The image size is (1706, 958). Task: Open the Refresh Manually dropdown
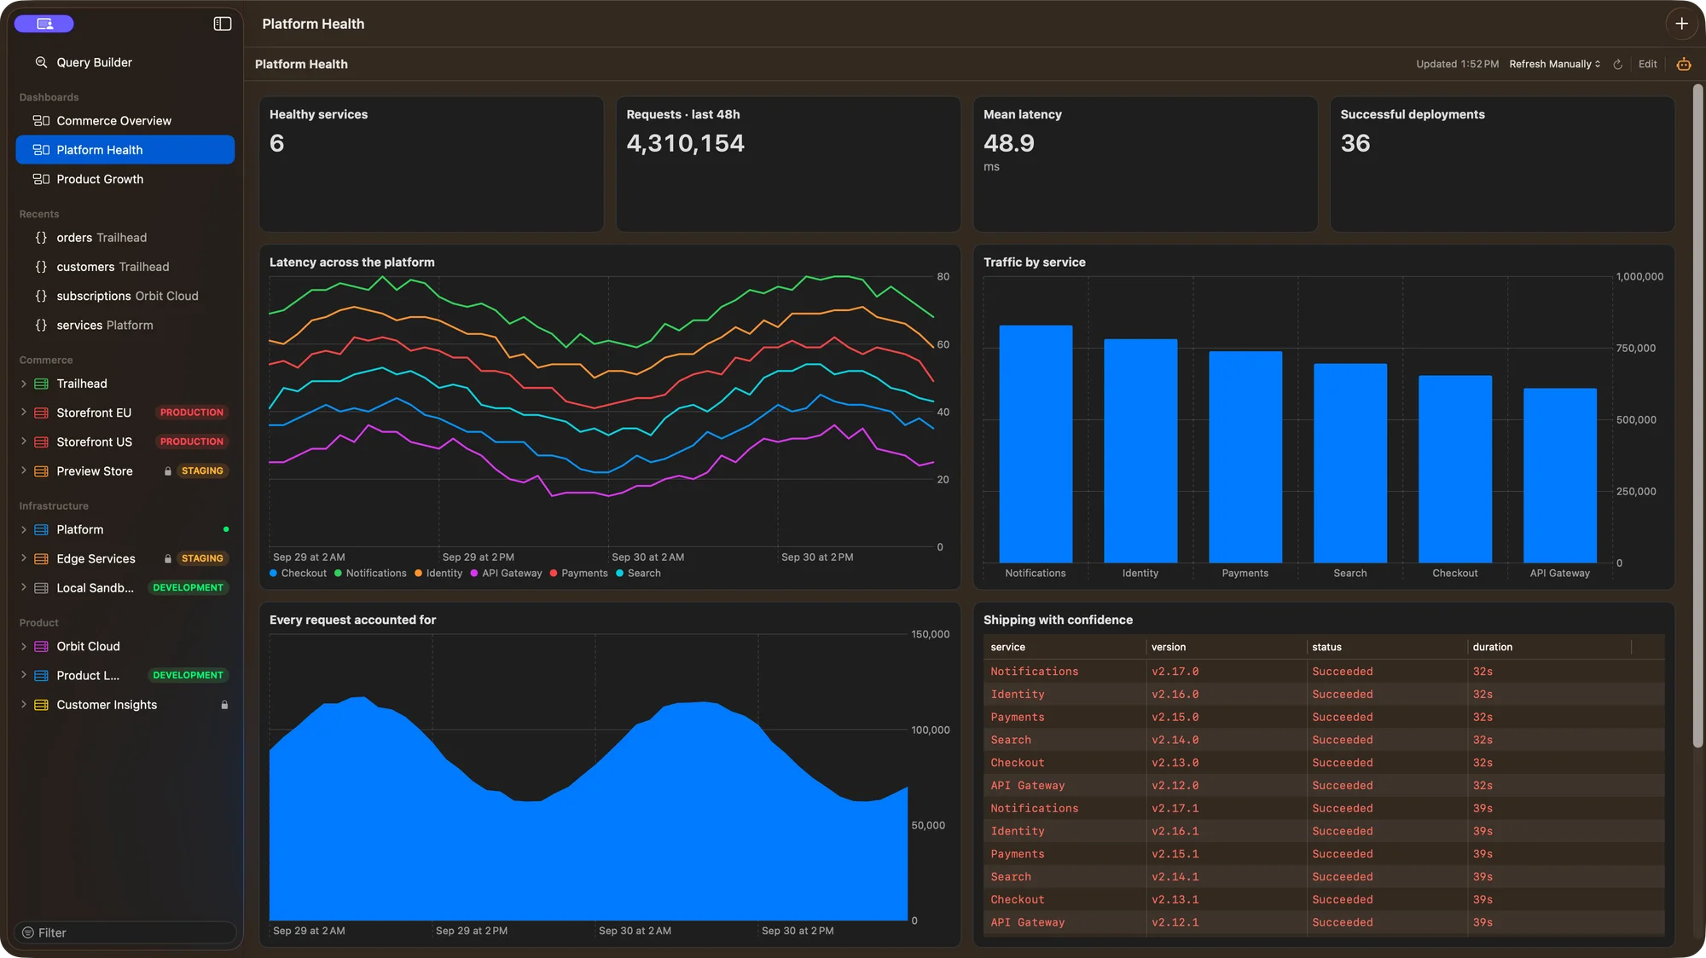click(1554, 64)
